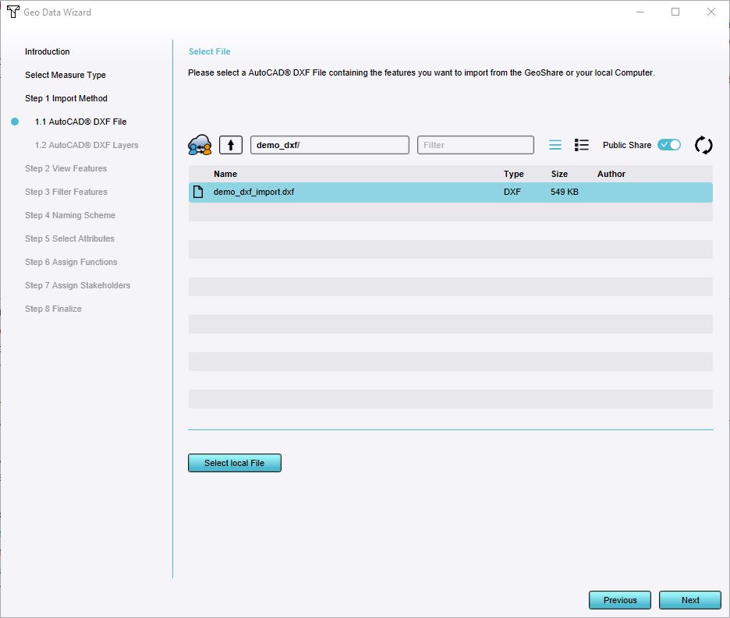This screenshot has height=618, width=730.
Task: Select 1.1 AutoCAD DXF File step
Action: 80,122
